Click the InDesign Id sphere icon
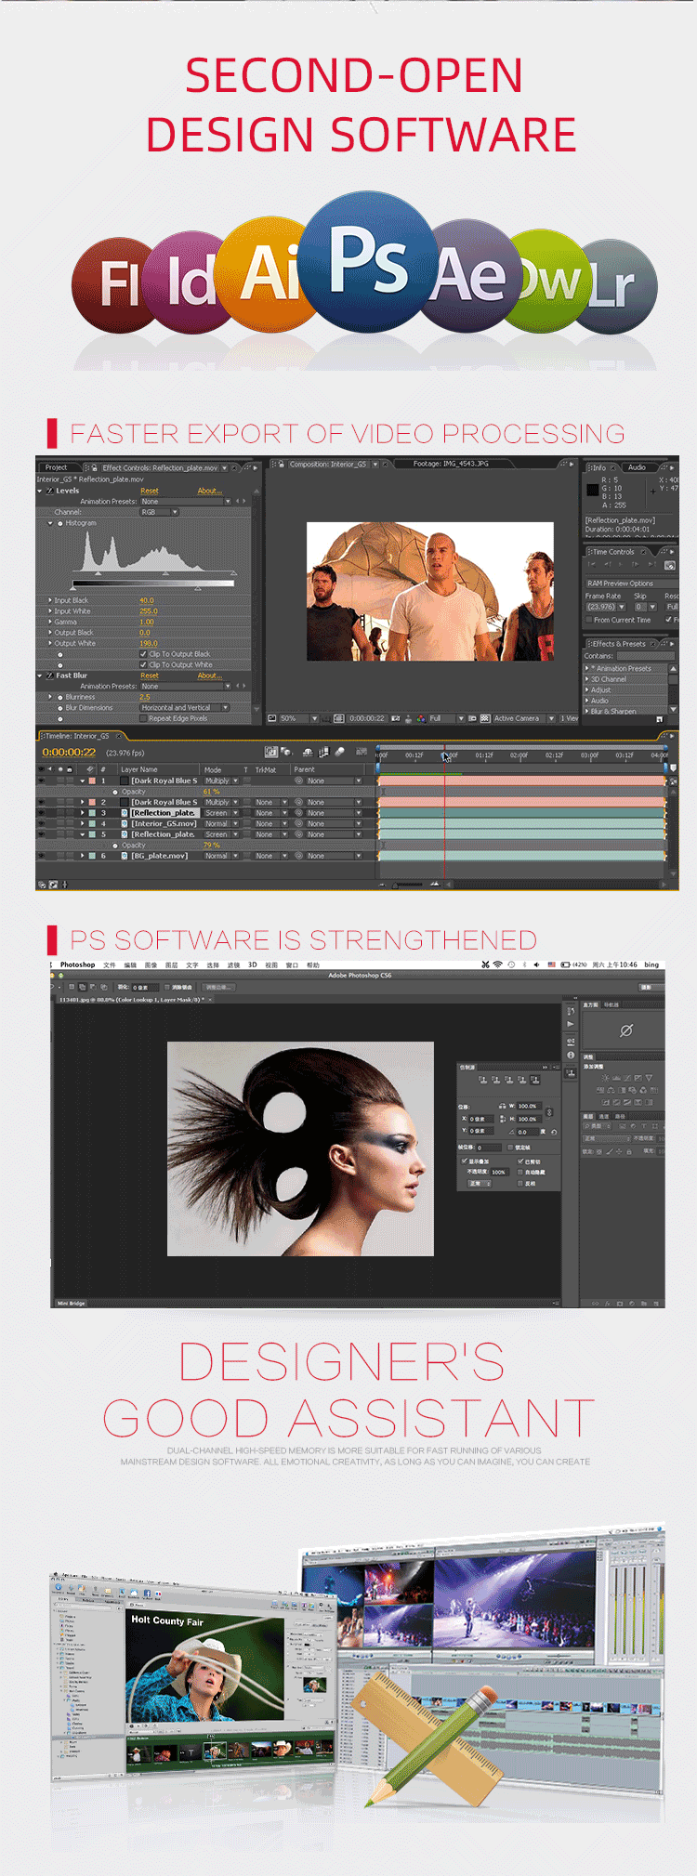Viewport: 697px width, 1876px height. 186,282
